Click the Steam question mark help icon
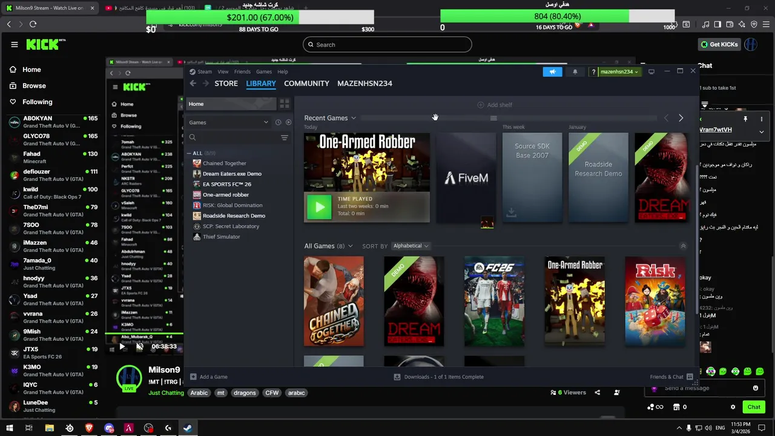The width and height of the screenshot is (775, 436). click(x=593, y=71)
